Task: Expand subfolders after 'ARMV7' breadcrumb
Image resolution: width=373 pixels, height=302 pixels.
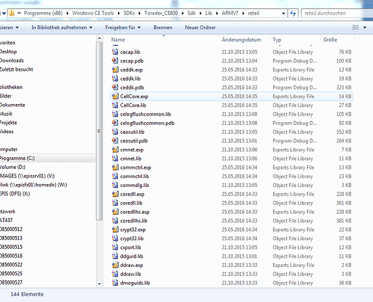Action: click(243, 13)
